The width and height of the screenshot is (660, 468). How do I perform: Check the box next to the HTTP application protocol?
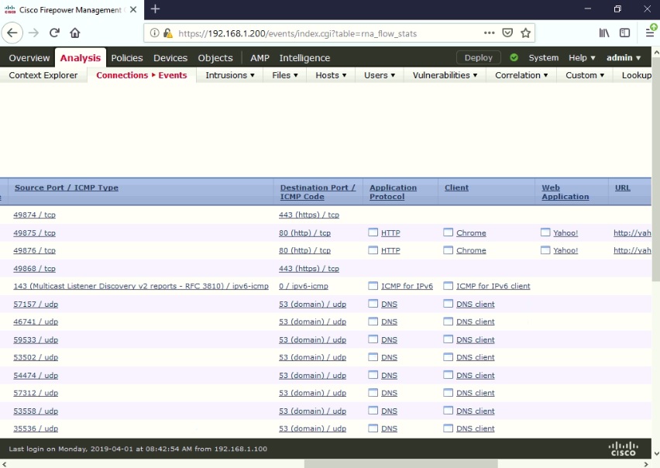[372, 232]
